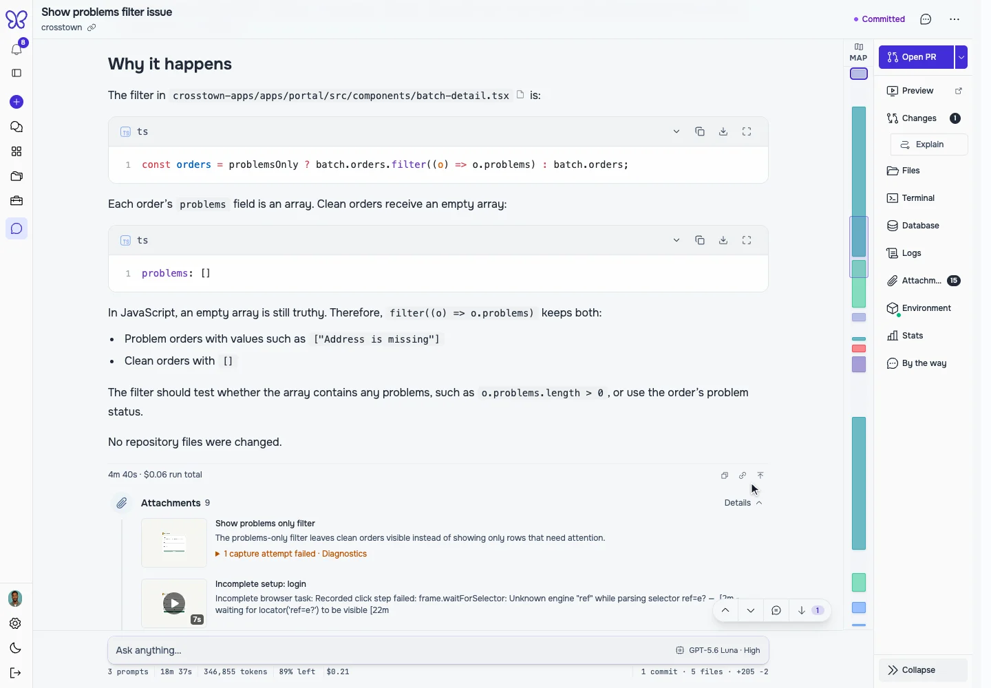Collapse the right side panel
Image resolution: width=991 pixels, height=688 pixels.
coord(923,670)
